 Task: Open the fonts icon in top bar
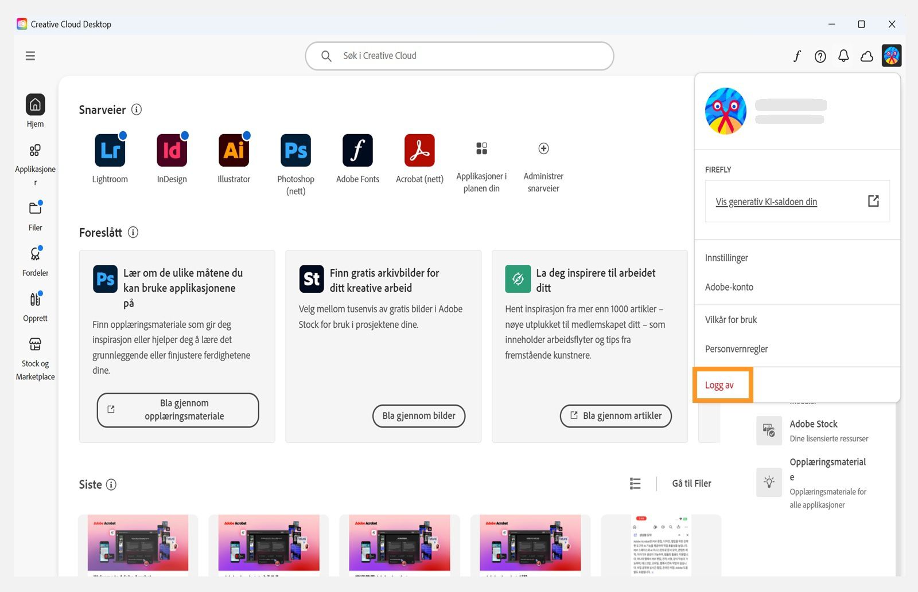pyautogui.click(x=797, y=56)
